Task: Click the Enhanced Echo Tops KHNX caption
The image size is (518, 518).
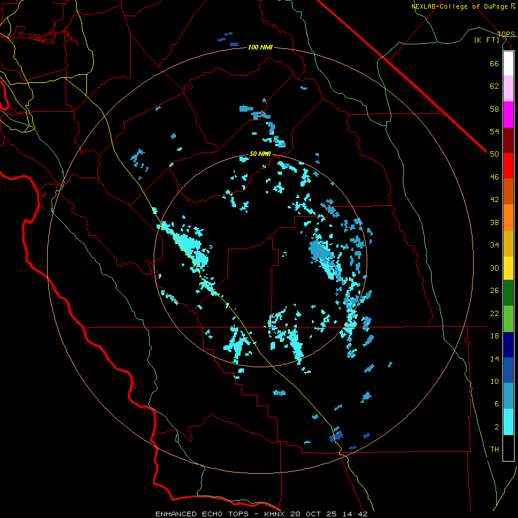Action: coord(261,514)
